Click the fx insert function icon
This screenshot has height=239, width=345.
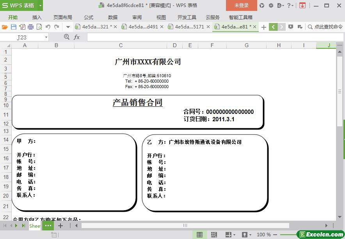click(x=77, y=37)
